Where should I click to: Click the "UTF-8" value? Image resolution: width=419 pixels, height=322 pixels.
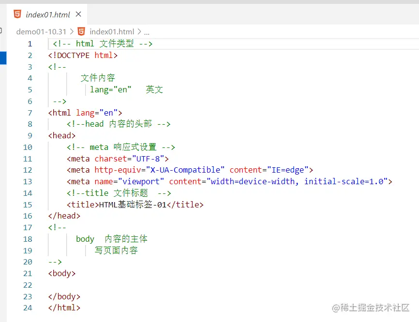pyautogui.click(x=148, y=159)
